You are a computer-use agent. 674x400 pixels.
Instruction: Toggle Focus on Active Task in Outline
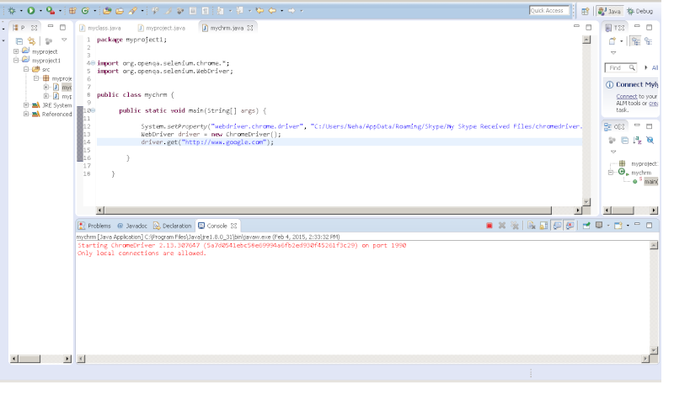click(x=612, y=140)
